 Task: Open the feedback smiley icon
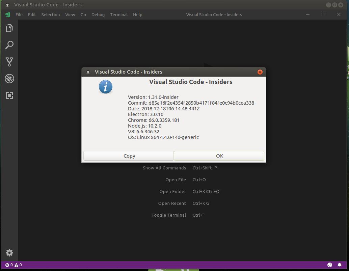pos(330,265)
